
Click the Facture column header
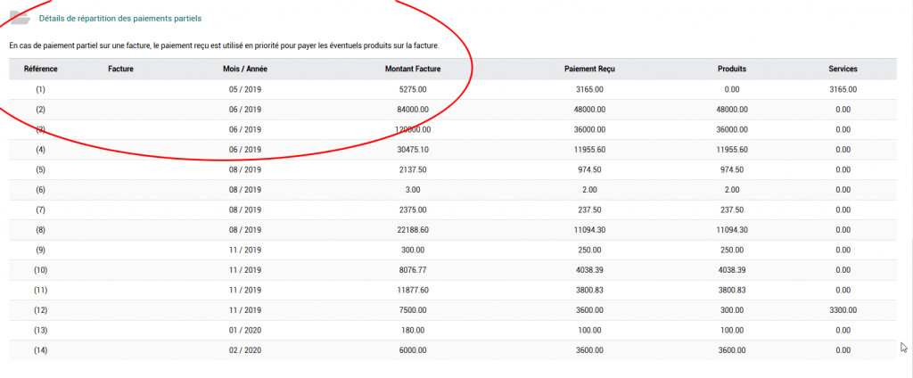coord(120,69)
